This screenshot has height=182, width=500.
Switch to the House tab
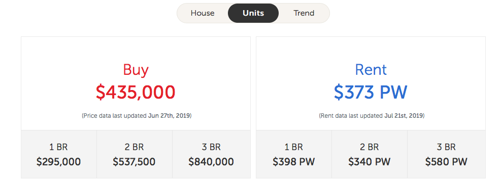[x=203, y=13]
